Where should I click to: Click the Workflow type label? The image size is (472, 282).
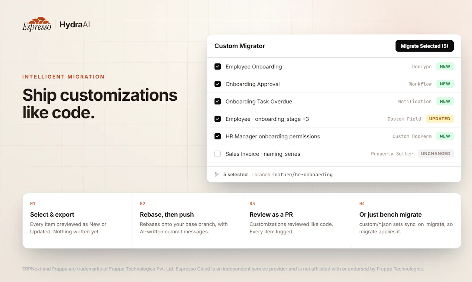pyautogui.click(x=420, y=84)
